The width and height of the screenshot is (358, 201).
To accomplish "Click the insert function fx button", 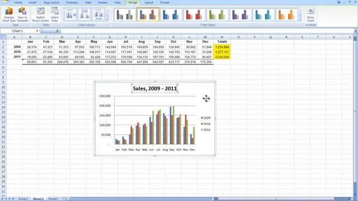I will pos(57,31).
